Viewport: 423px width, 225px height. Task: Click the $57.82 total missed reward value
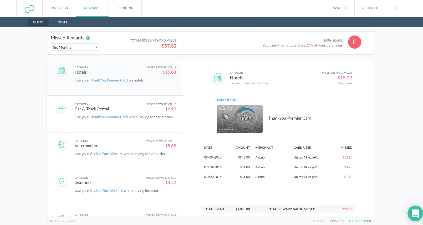(x=169, y=46)
